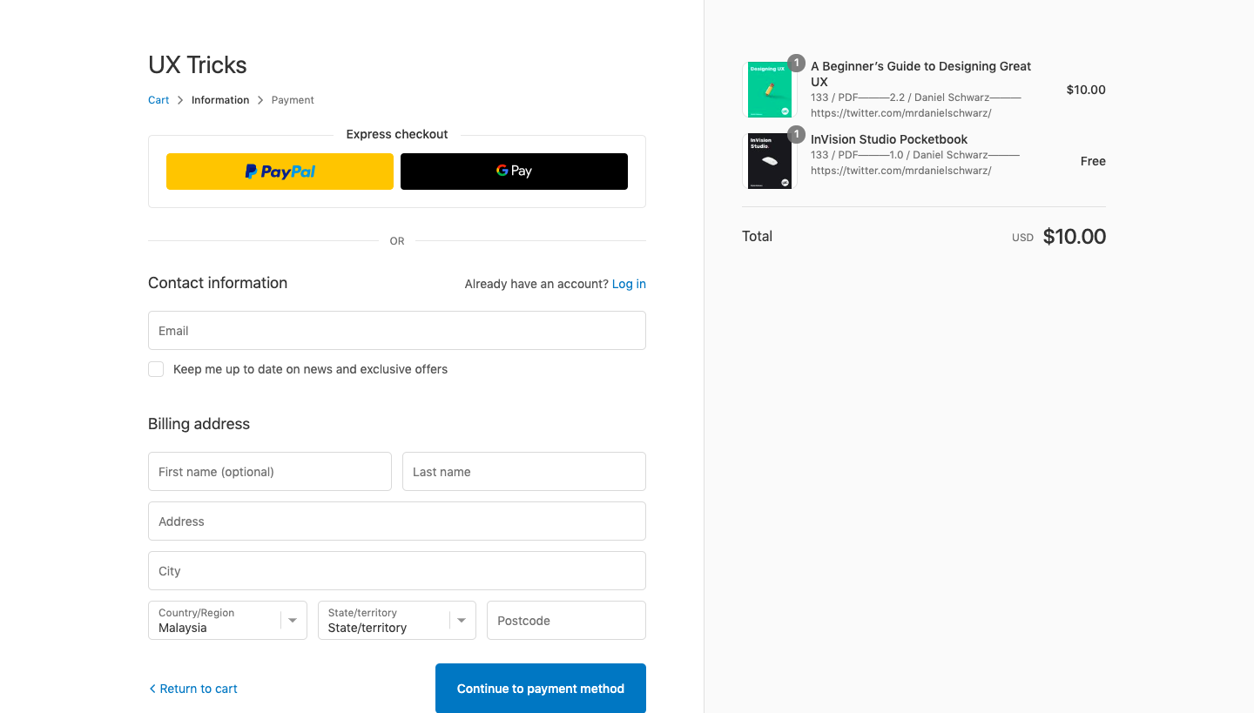This screenshot has height=713, width=1254.
Task: Click the 'Contact information' heading
Action: [218, 283]
